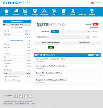Click Earnings Snapshot info icon

[x=30, y=40]
